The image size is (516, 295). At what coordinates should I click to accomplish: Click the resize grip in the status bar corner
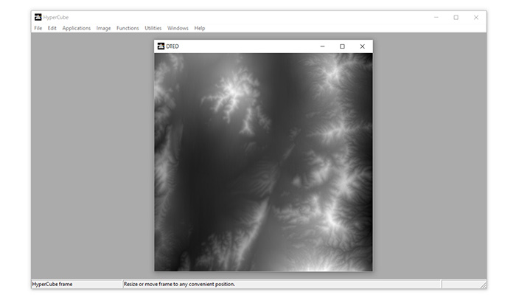tap(483, 285)
